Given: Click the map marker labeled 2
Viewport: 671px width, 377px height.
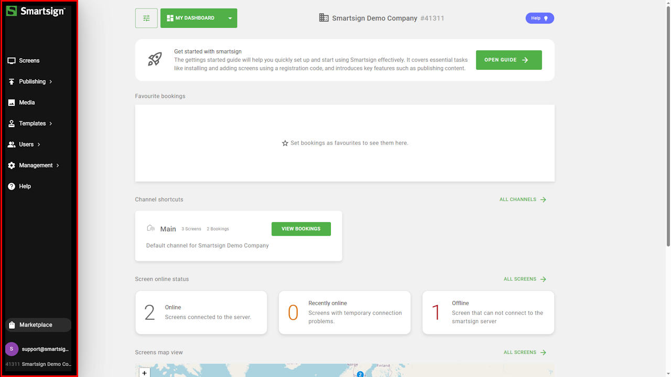Looking at the screenshot, I should click(360, 374).
